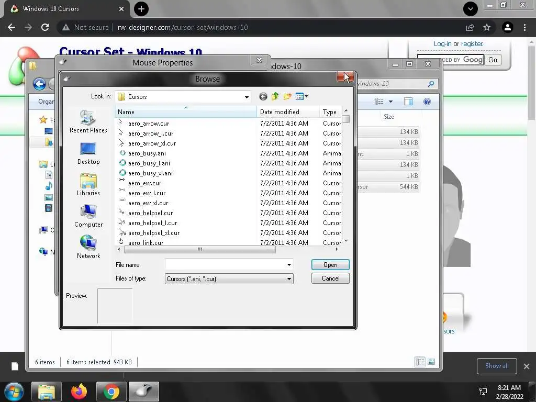Select aero_helpsel.cur file
This screenshot has width=536, height=402.
tap(150, 213)
